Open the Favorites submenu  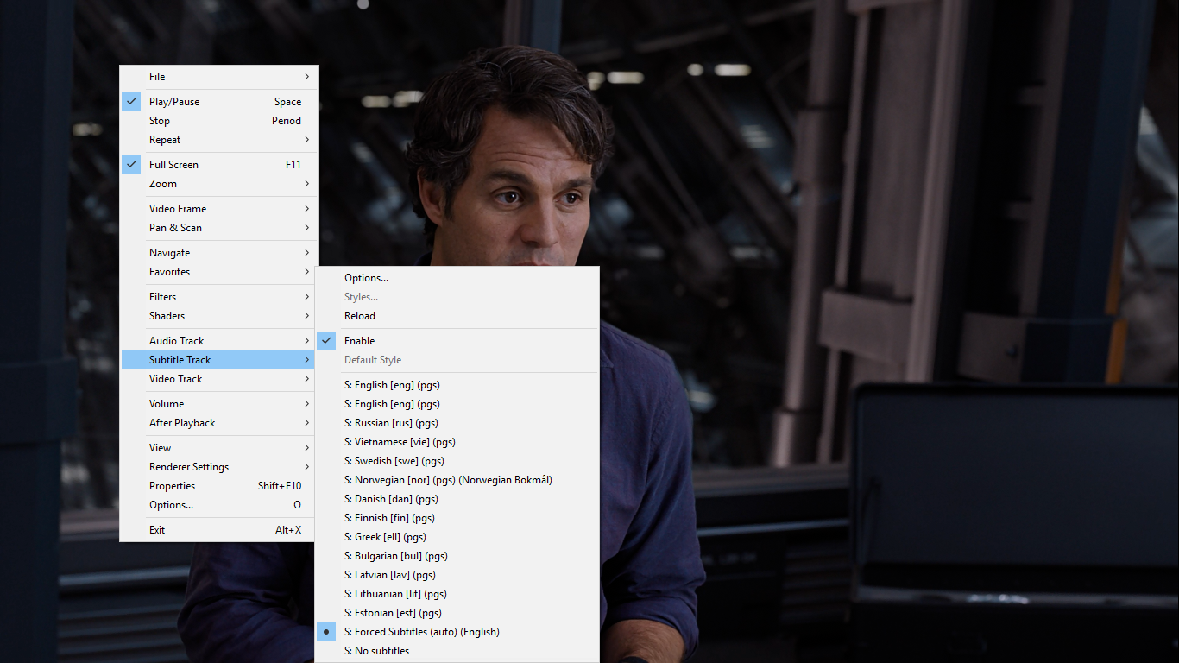point(218,272)
